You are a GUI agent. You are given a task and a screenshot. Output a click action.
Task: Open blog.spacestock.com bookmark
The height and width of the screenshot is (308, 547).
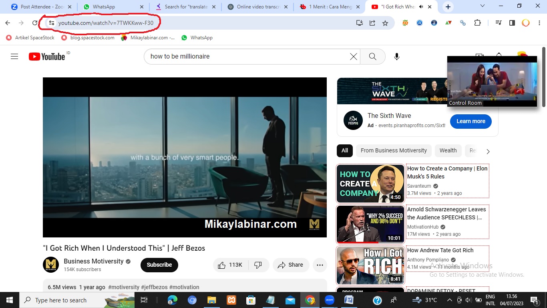click(x=88, y=38)
